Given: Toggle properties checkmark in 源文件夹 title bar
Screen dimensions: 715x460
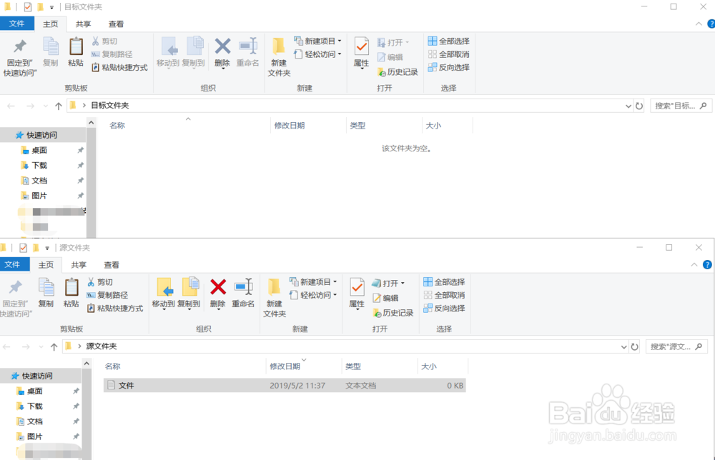Looking at the screenshot, I should [x=24, y=248].
